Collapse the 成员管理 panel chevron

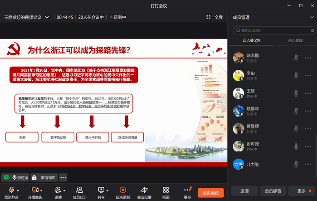(311, 17)
